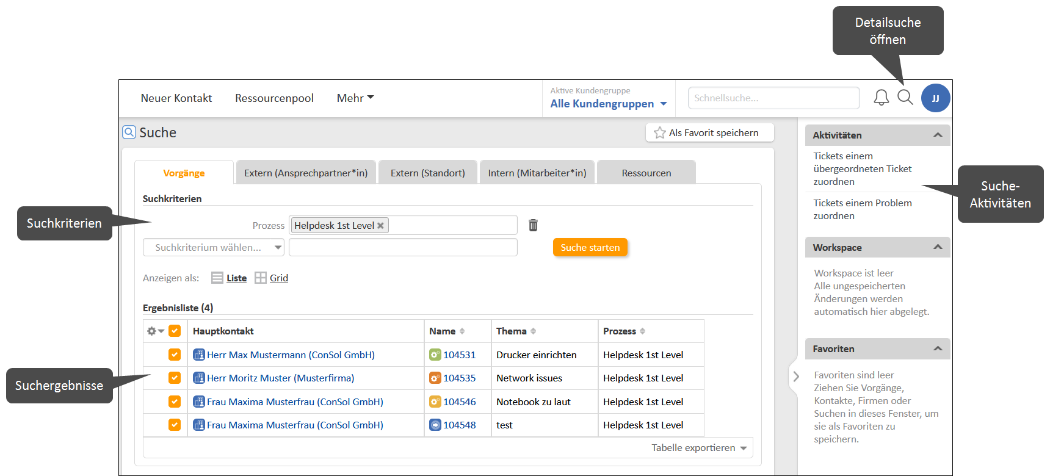The width and height of the screenshot is (1050, 476).
Task: Open detail search magnifier icon
Action: (905, 97)
